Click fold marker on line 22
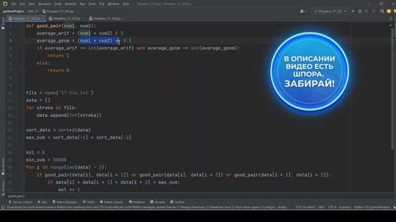This screenshot has height=222, width=396. tap(24, 183)
